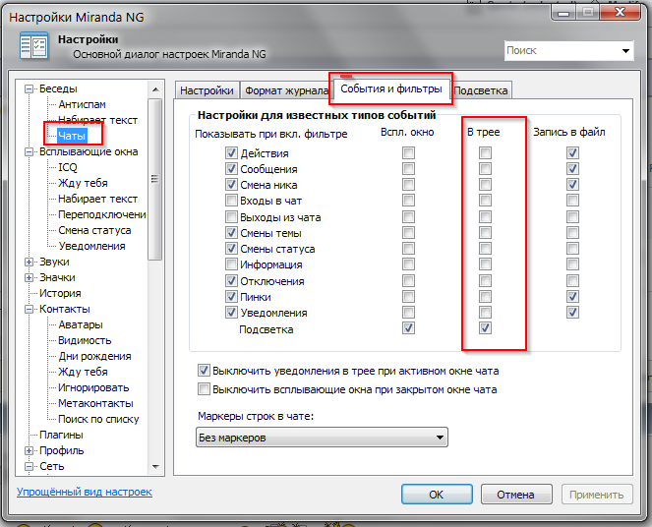This screenshot has height=527, width=652.
Task: Uncheck Действия 'Запись в файл' checkbox
Action: pos(572,153)
